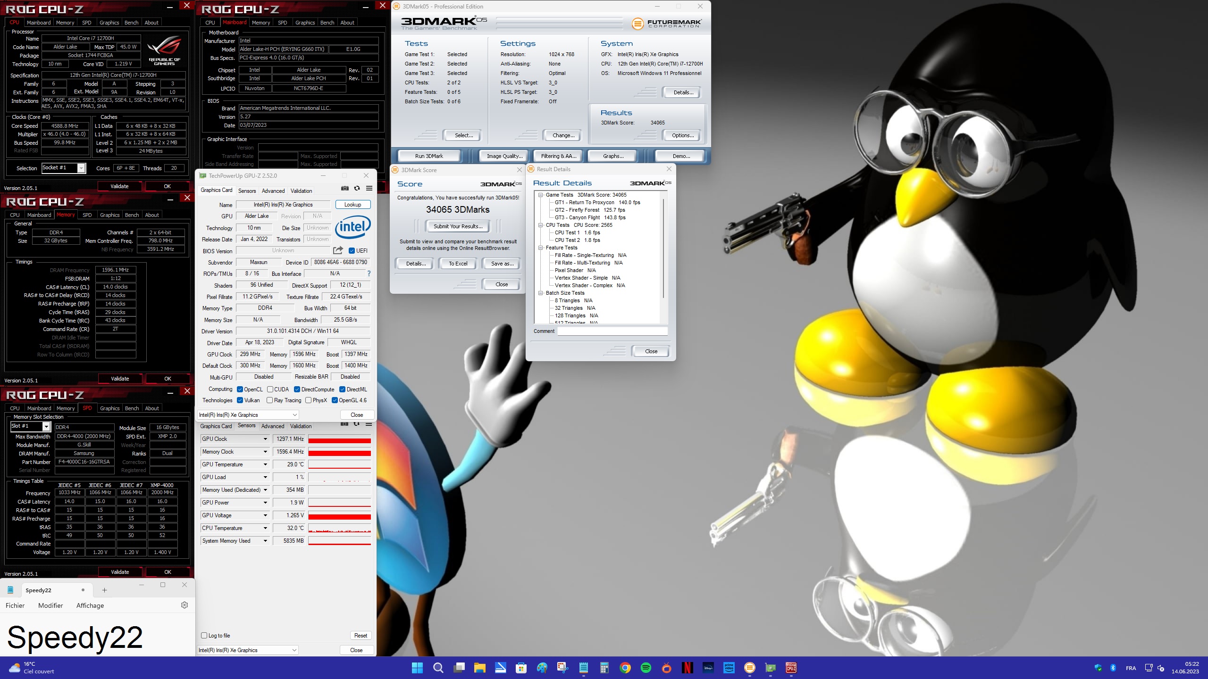Viewport: 1208px width, 679px height.
Task: Click Run 3DMark button
Action: tap(429, 156)
